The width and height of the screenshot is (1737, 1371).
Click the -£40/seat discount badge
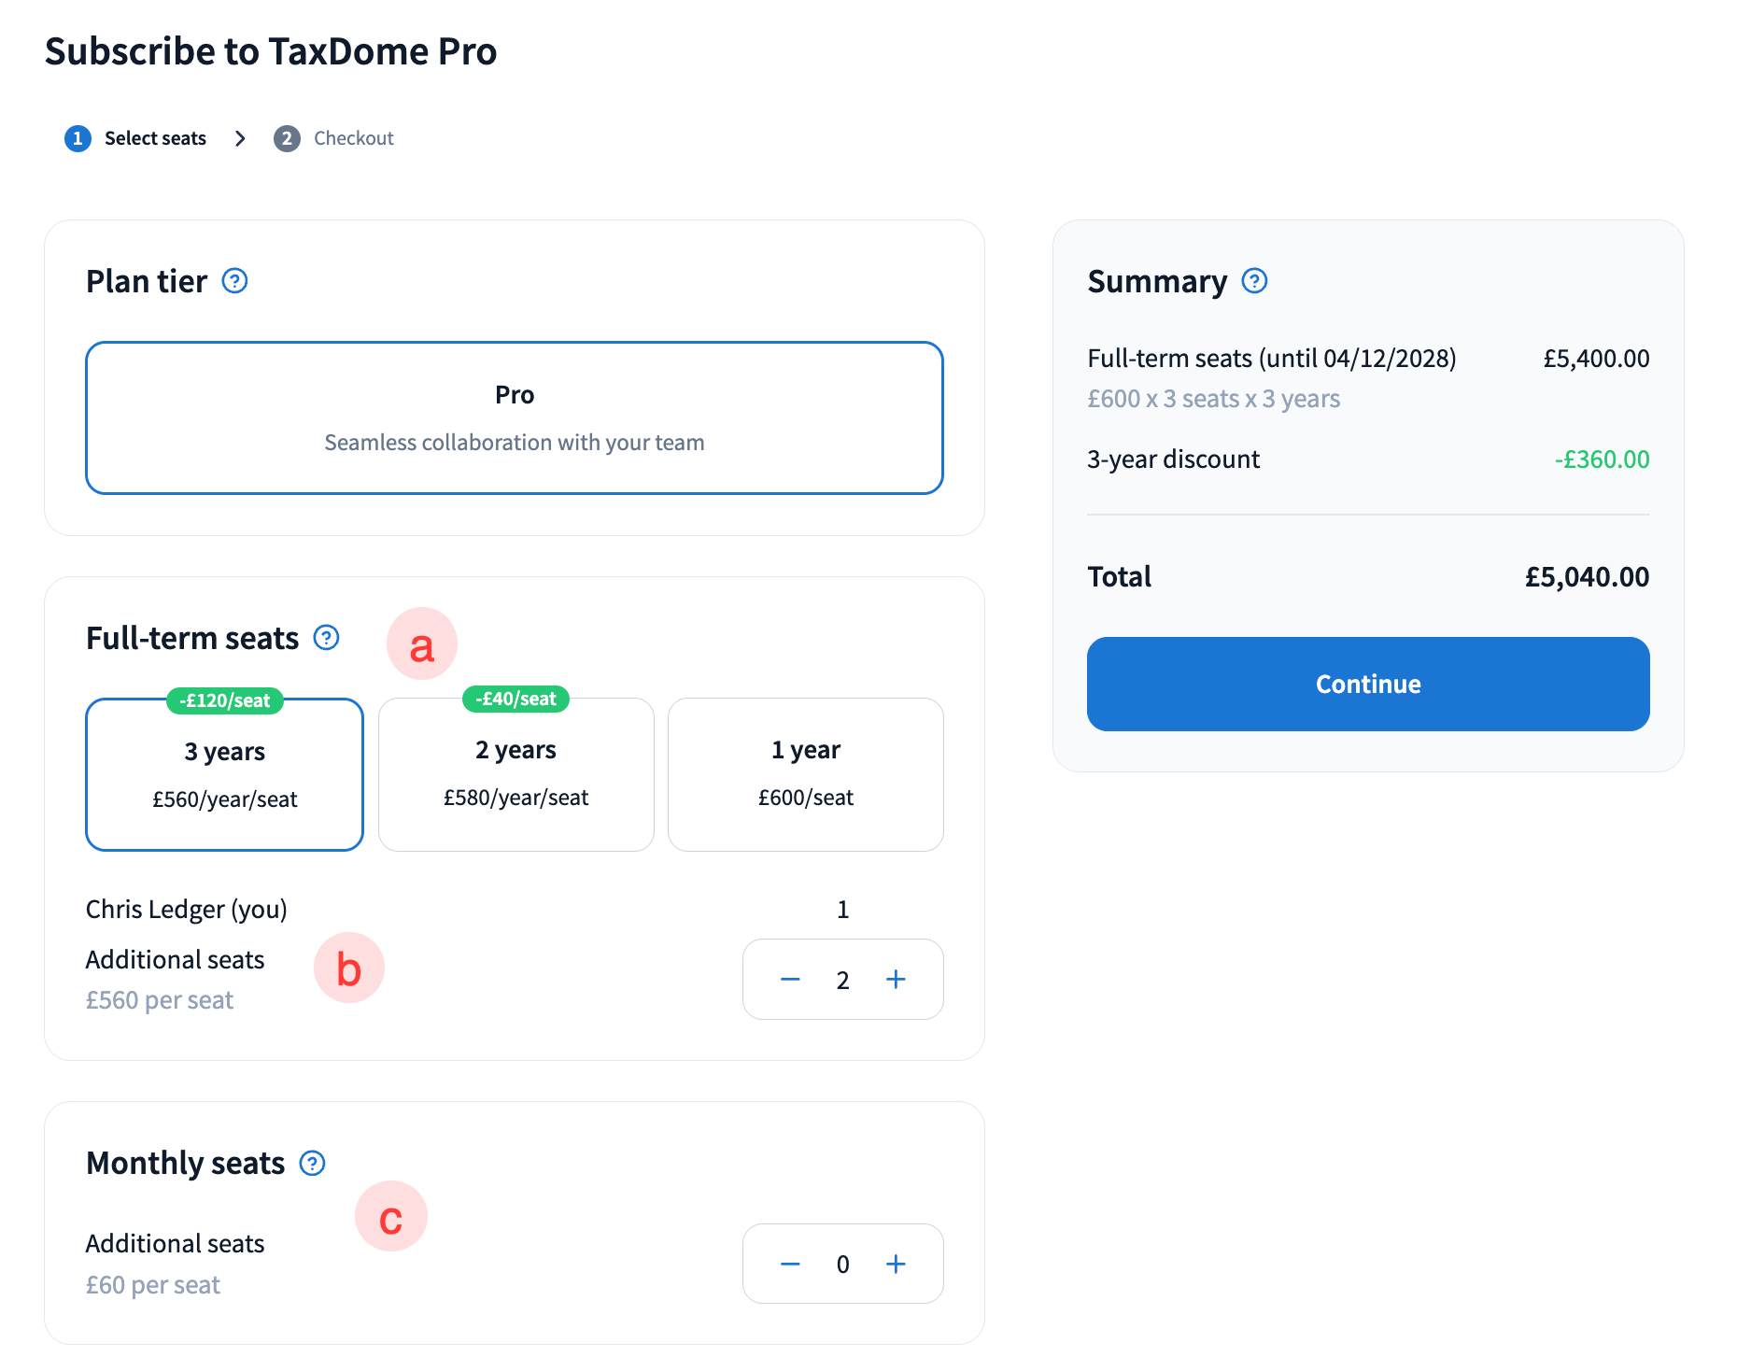click(515, 699)
